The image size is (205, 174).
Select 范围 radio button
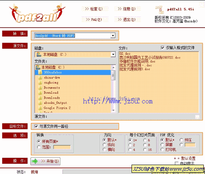[39, 147]
